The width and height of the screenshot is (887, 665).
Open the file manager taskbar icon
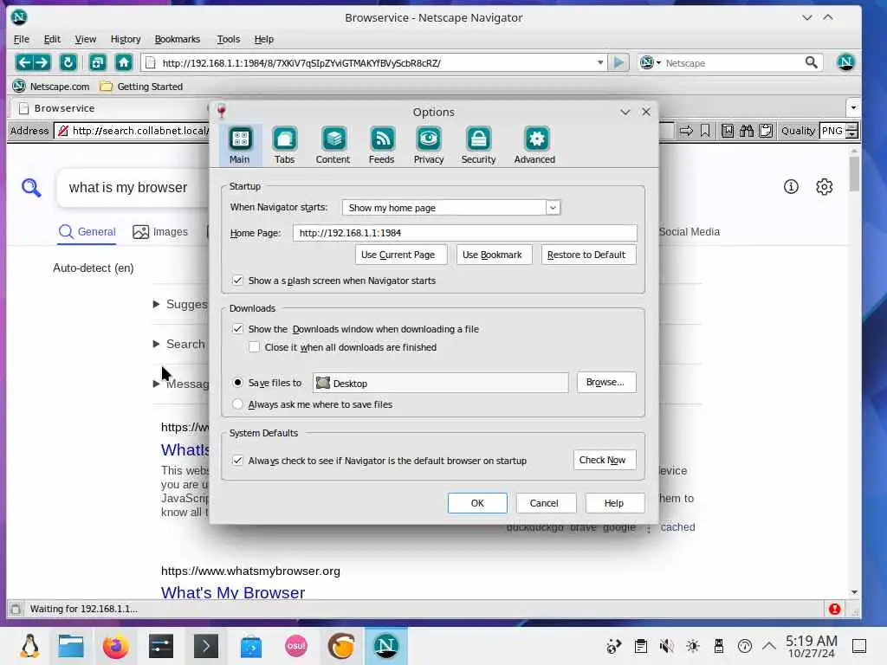[x=71, y=646]
